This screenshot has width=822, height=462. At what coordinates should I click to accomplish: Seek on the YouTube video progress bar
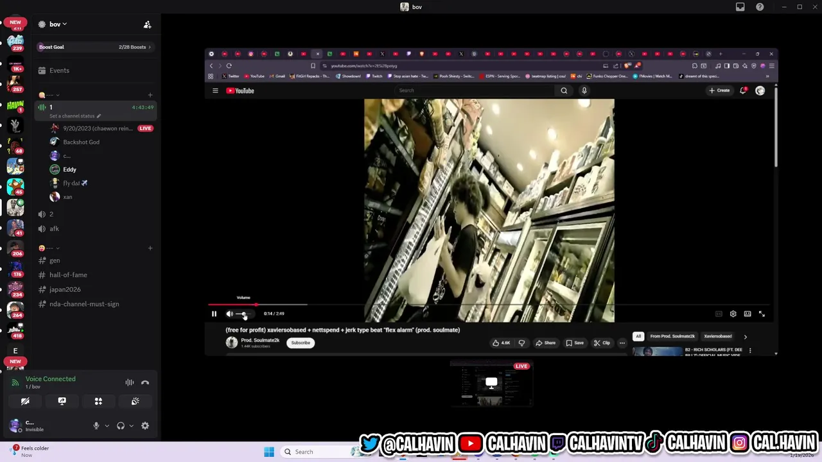[x=489, y=305]
